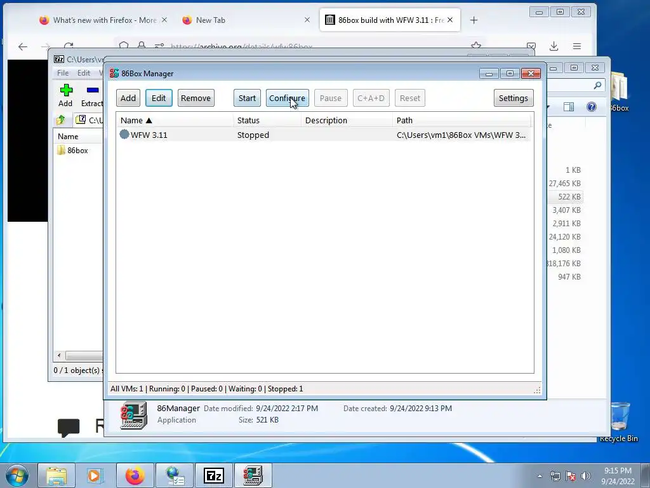The width and height of the screenshot is (650, 488).
Task: Click the Add button in 86Box Manager
Action: (128, 98)
